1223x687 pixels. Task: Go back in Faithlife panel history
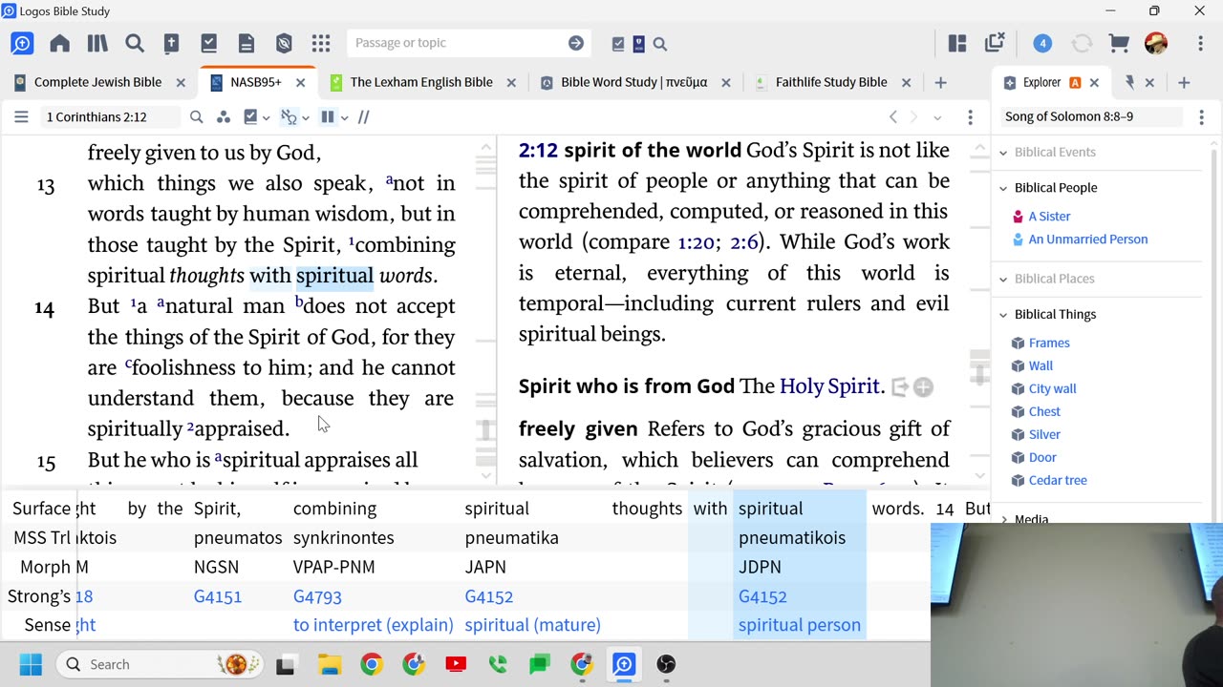[893, 117]
